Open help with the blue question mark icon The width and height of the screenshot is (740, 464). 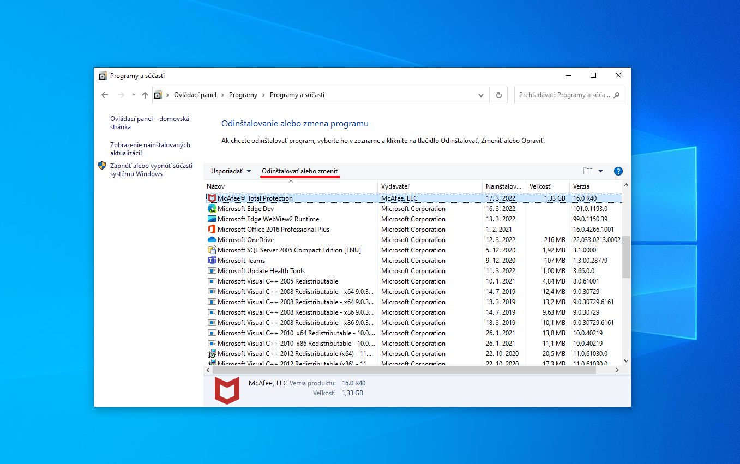pos(618,171)
